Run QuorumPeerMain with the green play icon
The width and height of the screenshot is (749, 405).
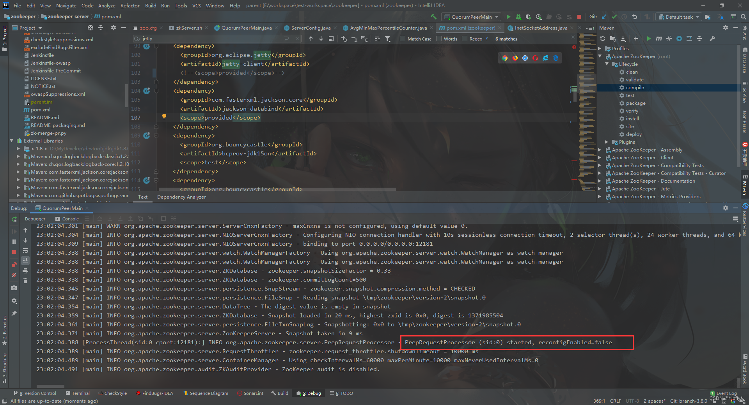click(x=508, y=17)
